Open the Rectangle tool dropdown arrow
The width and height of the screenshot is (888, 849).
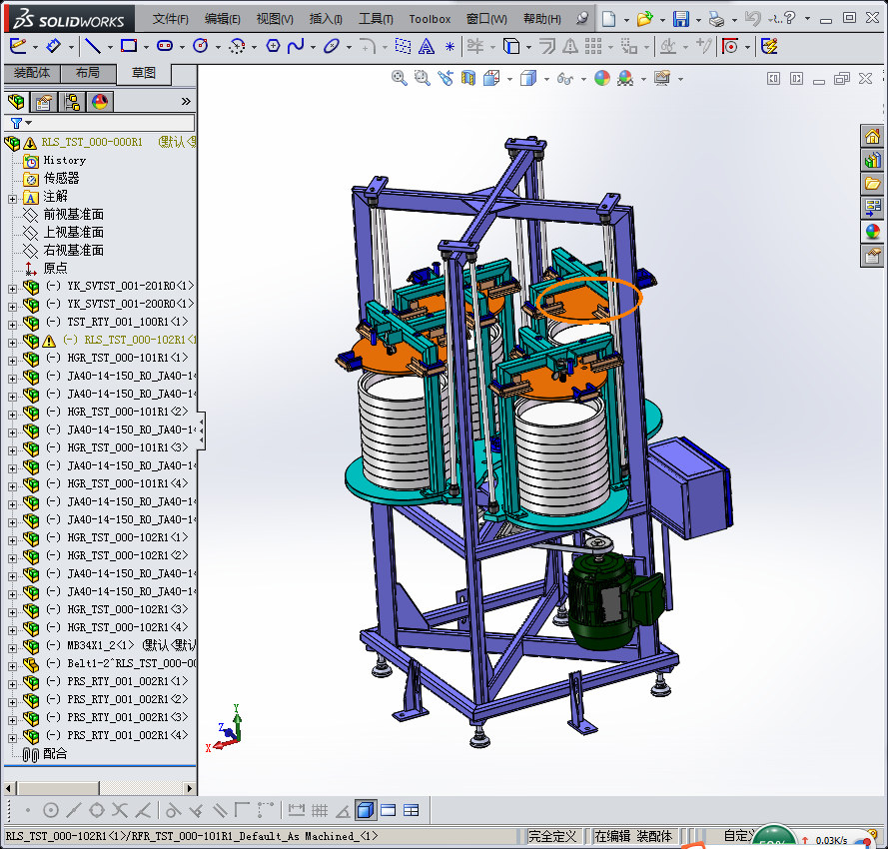[146, 47]
